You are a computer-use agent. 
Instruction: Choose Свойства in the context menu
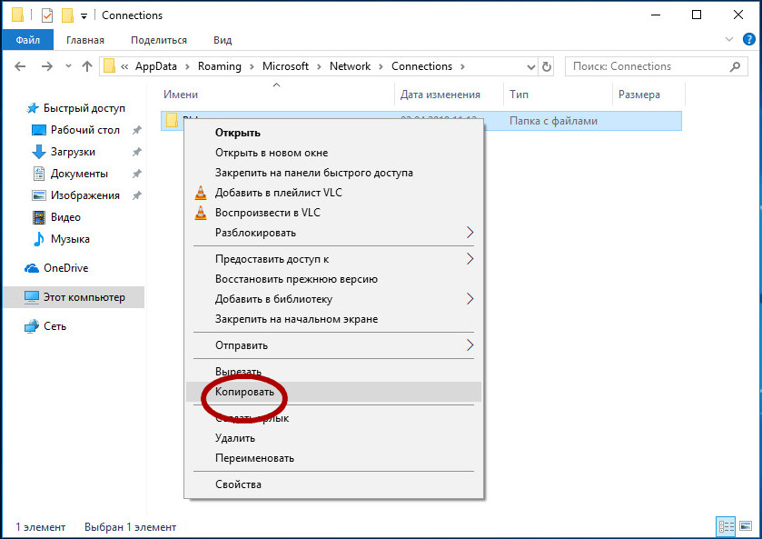238,484
